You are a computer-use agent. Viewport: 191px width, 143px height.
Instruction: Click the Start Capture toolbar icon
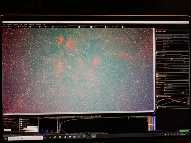[9, 27]
